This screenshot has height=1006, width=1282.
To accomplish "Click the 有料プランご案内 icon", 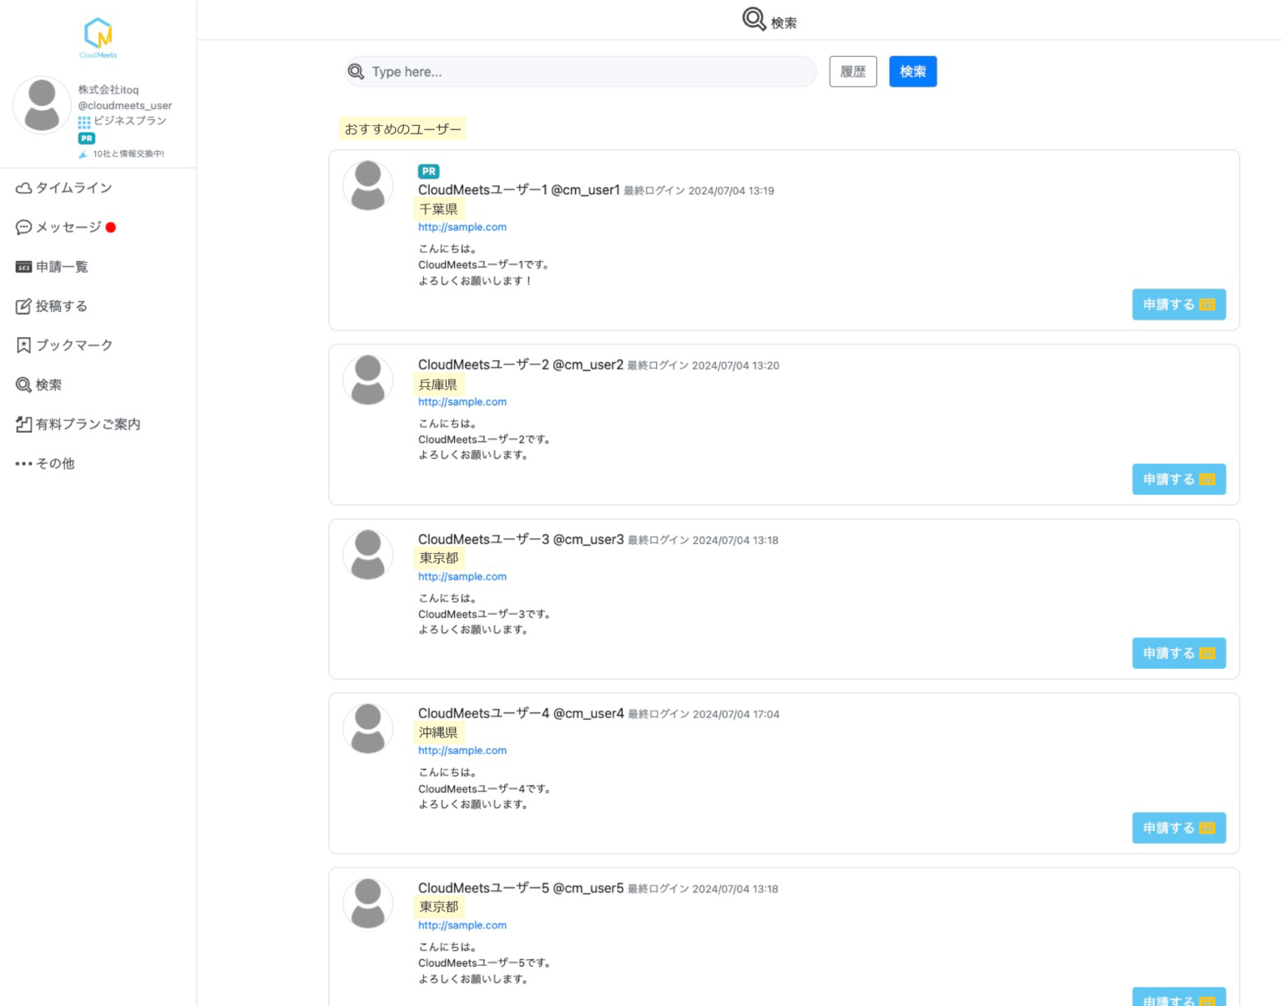I will (x=23, y=425).
